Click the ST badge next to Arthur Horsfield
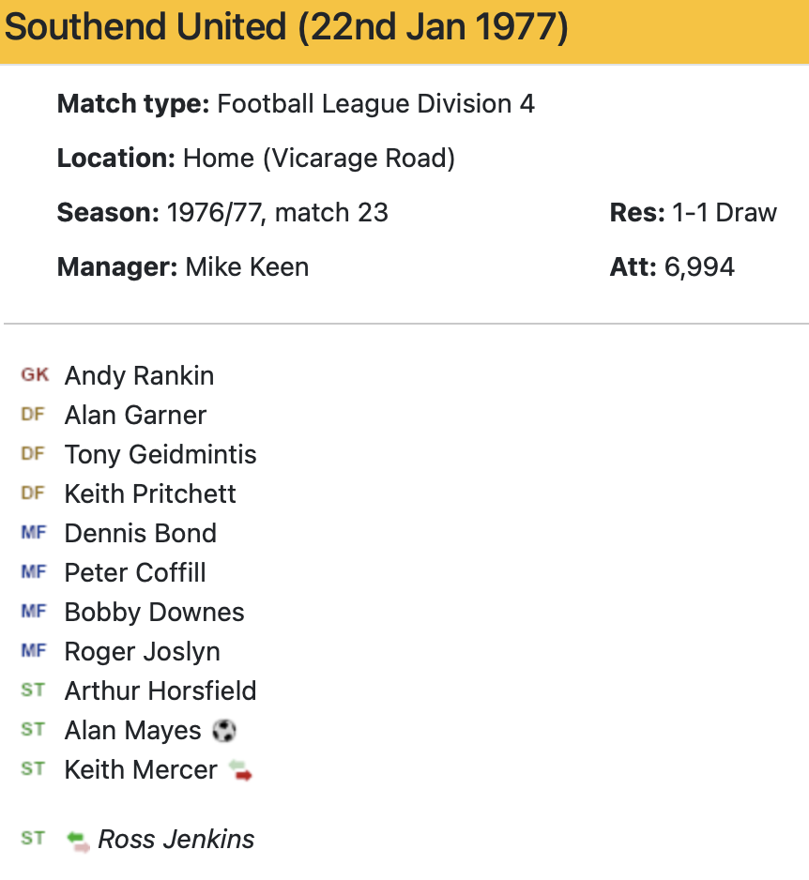Image resolution: width=809 pixels, height=880 pixels. [33, 690]
